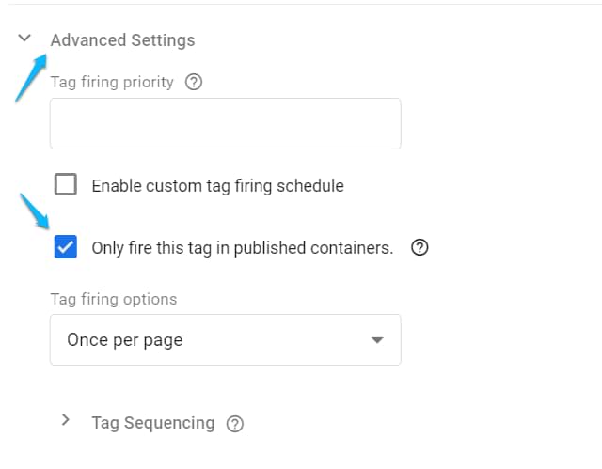Screen dimensions: 602x469
Task: Open the Tag firing options dropdown box
Action: click(x=225, y=339)
